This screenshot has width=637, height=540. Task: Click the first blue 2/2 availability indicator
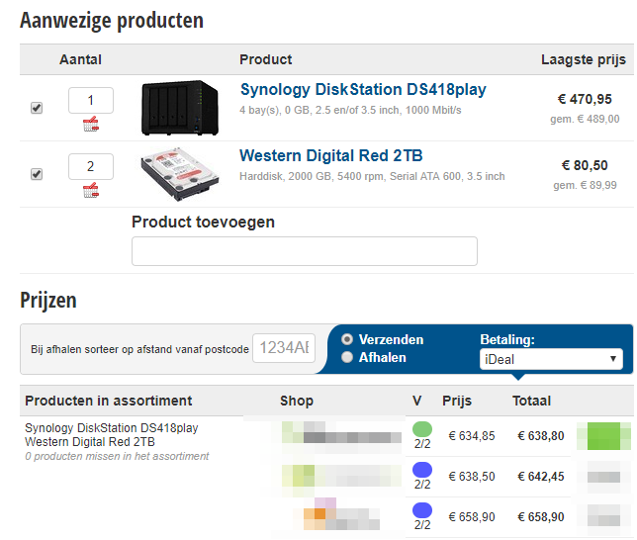(422, 470)
